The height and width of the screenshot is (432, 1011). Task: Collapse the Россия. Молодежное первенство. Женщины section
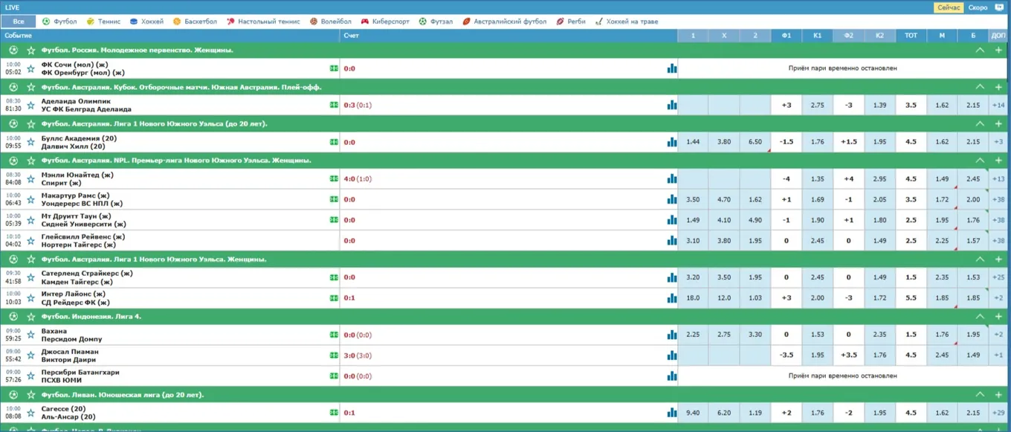click(980, 50)
